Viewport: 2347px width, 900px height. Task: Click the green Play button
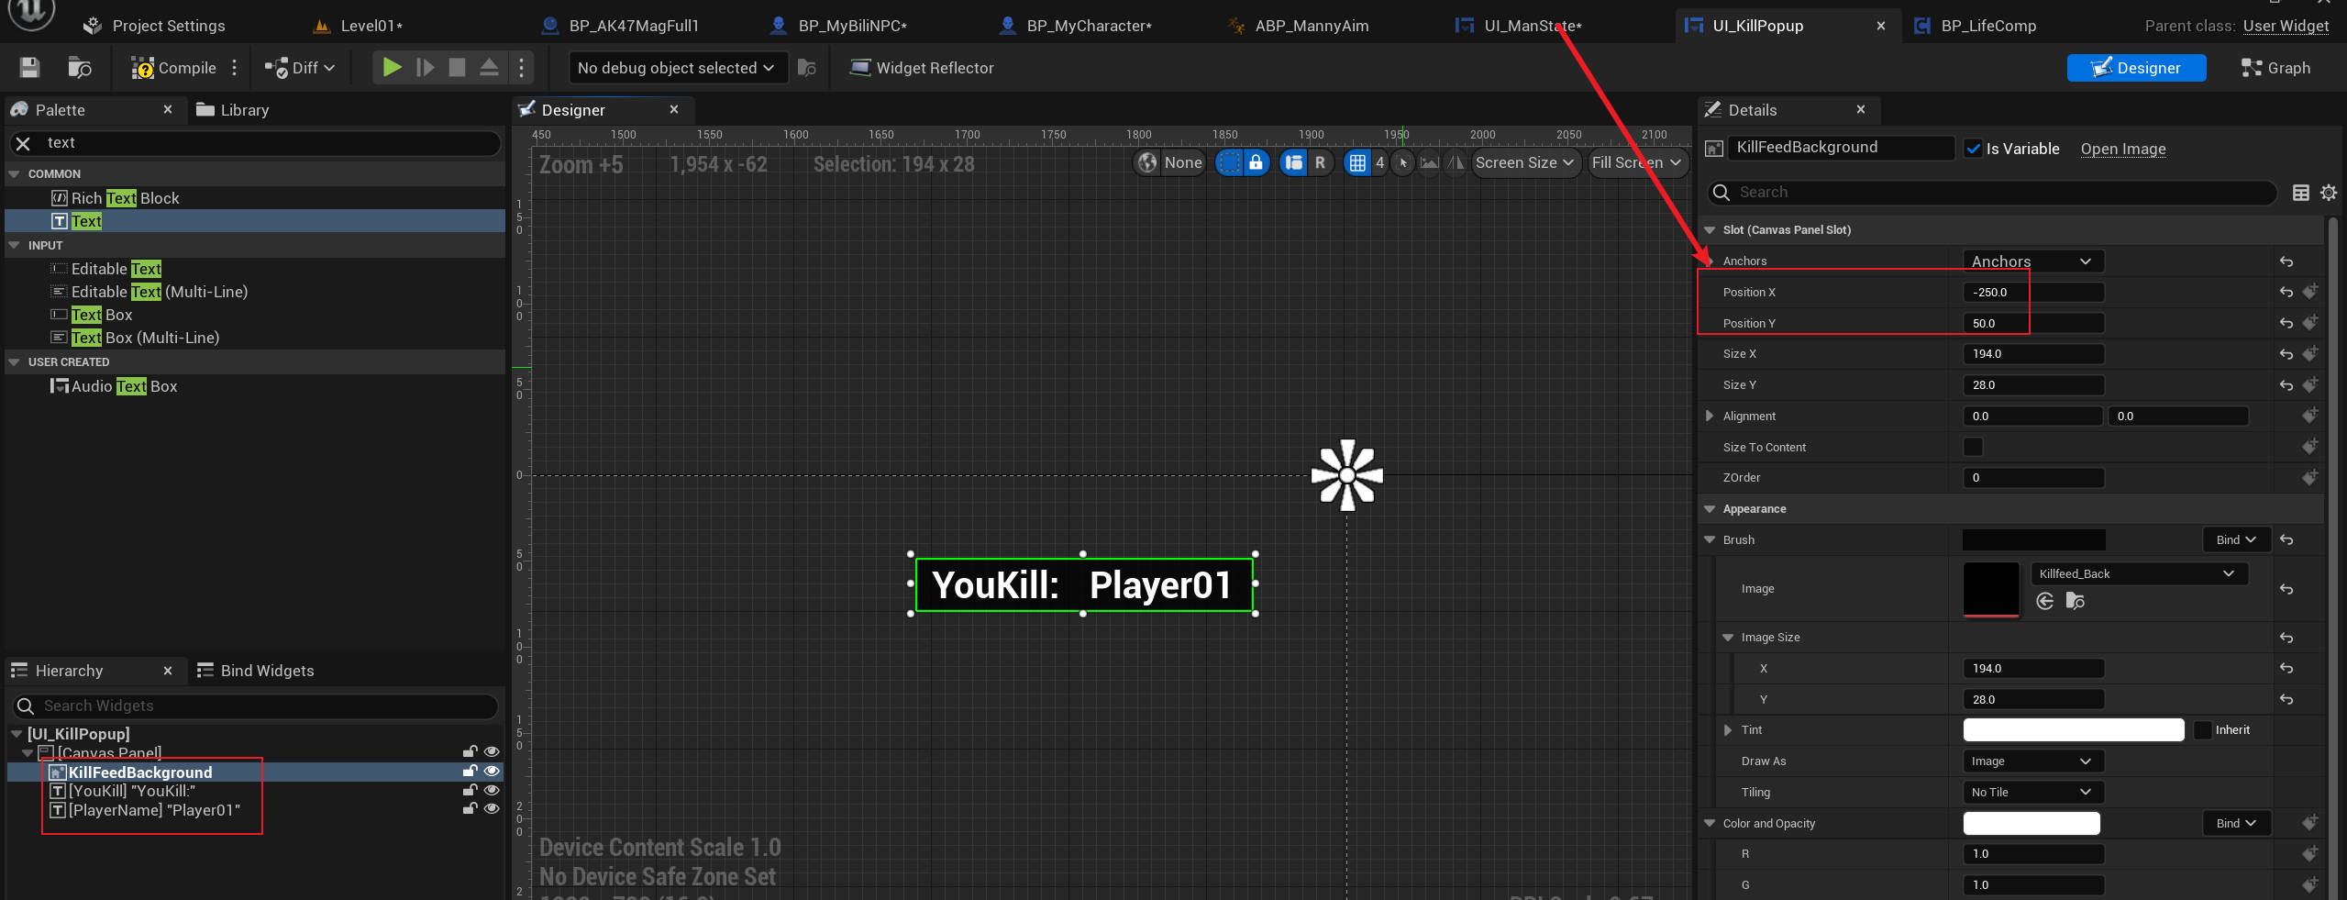click(392, 67)
